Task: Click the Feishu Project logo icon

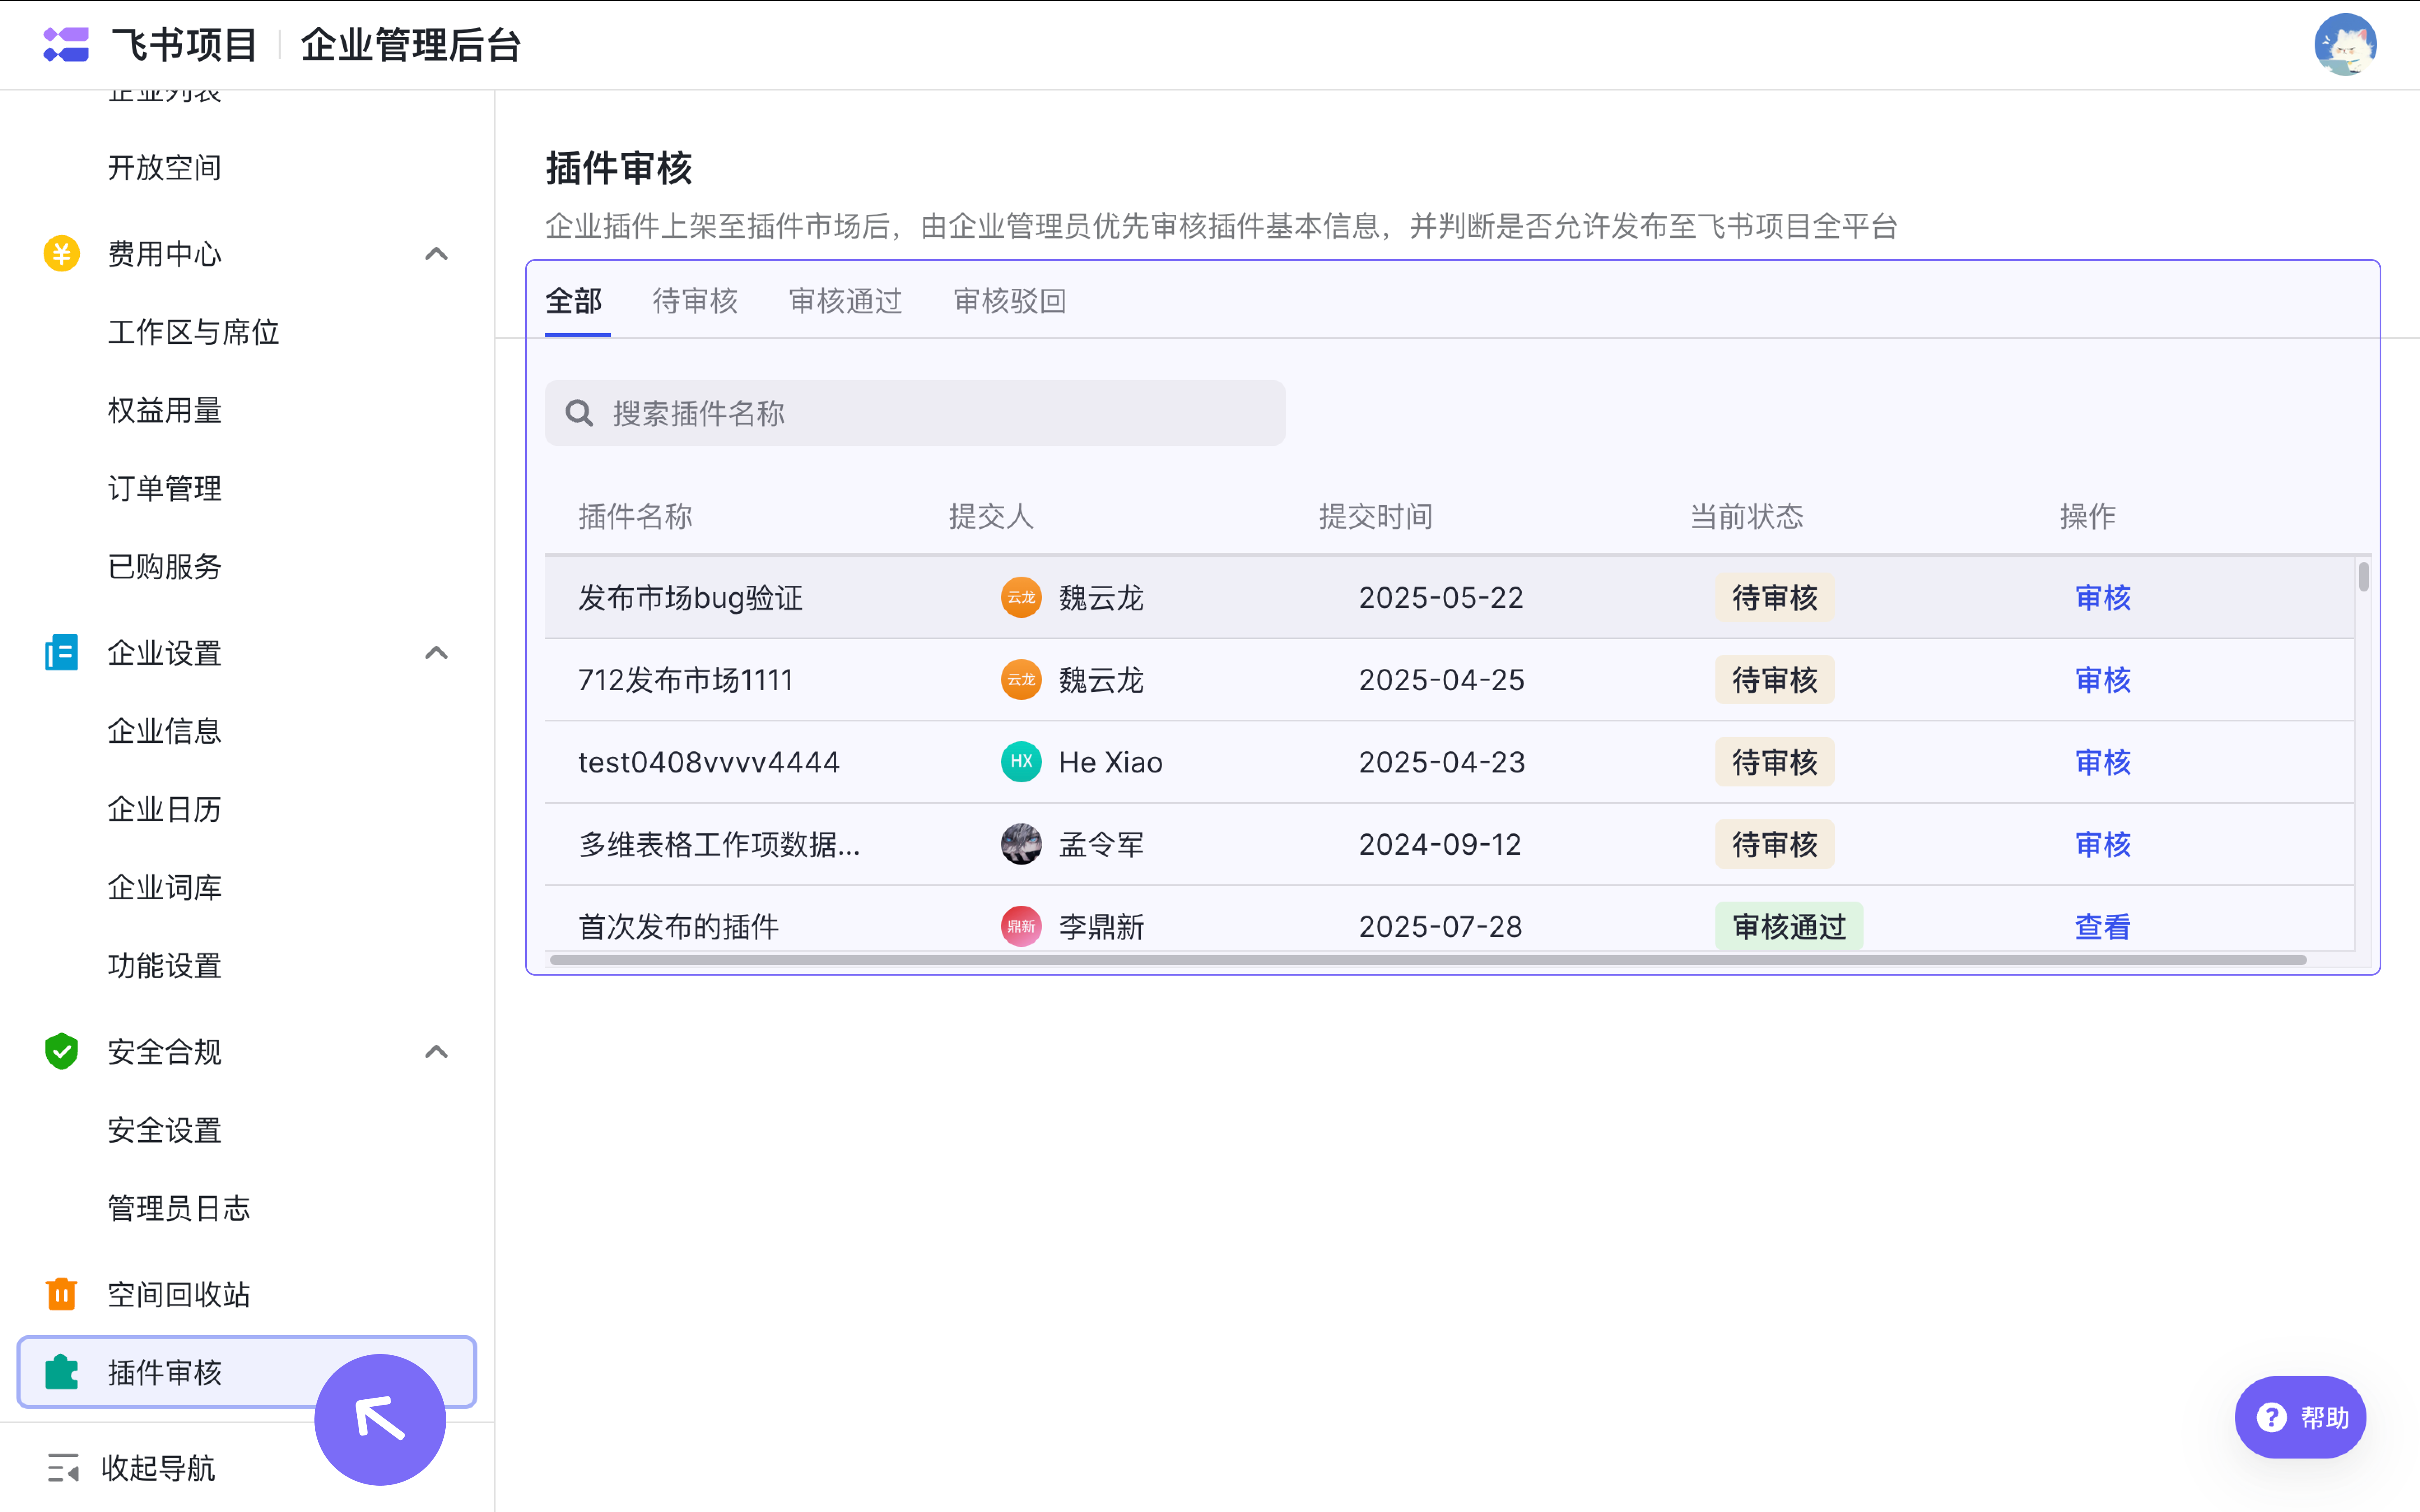Action: [66, 45]
